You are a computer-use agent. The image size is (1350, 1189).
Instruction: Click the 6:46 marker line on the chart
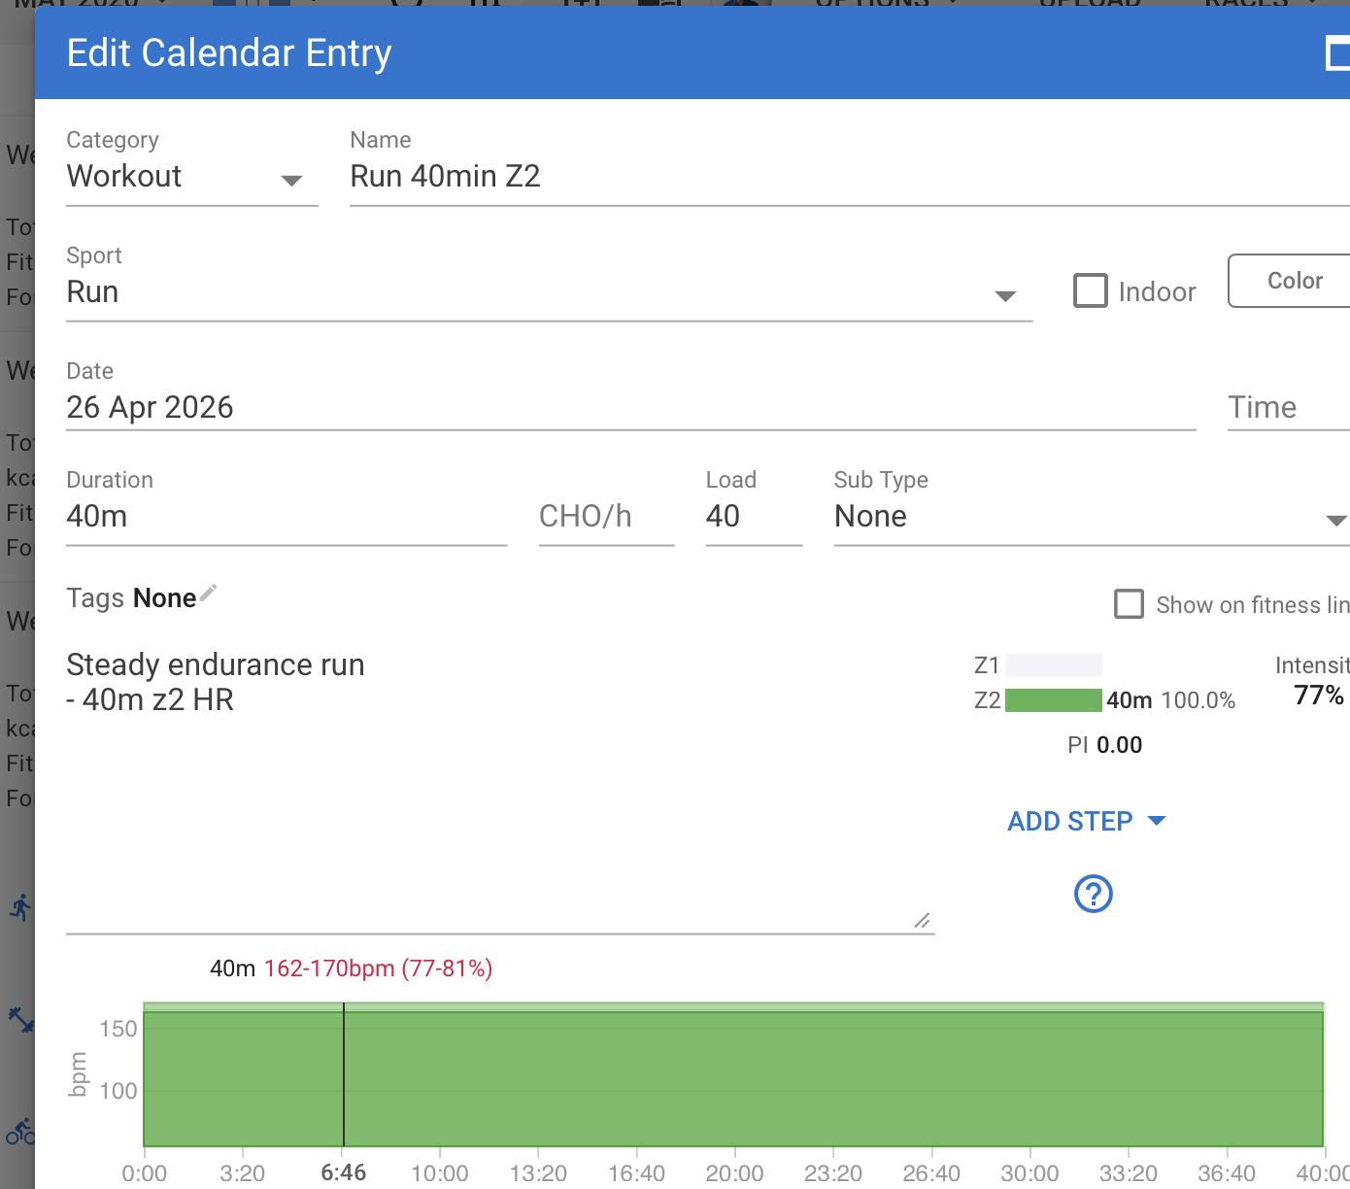coord(344,1074)
